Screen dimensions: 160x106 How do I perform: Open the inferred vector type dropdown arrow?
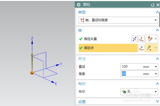point(156,39)
